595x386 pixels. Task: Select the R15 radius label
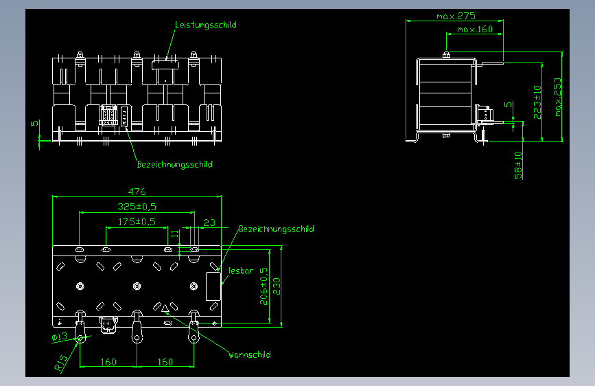pos(60,363)
